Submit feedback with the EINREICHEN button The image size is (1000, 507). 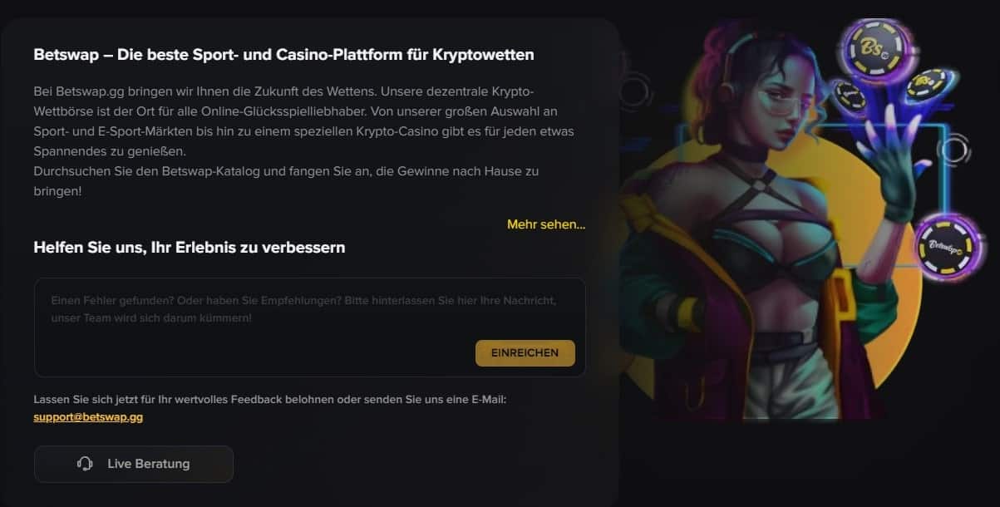(x=525, y=352)
